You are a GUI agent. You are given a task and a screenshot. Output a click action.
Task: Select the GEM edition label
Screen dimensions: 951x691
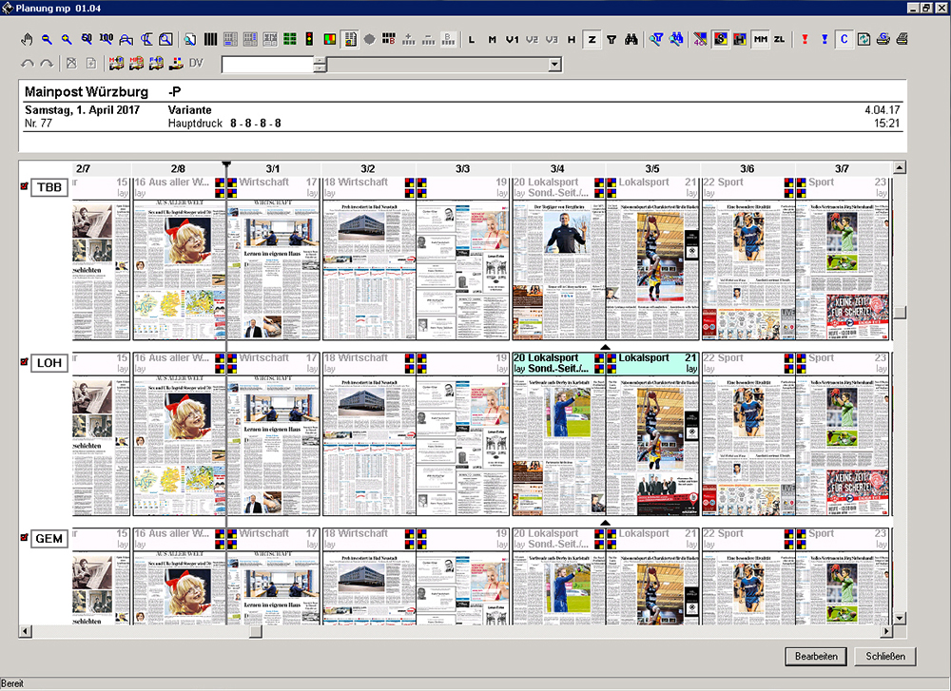coord(49,539)
